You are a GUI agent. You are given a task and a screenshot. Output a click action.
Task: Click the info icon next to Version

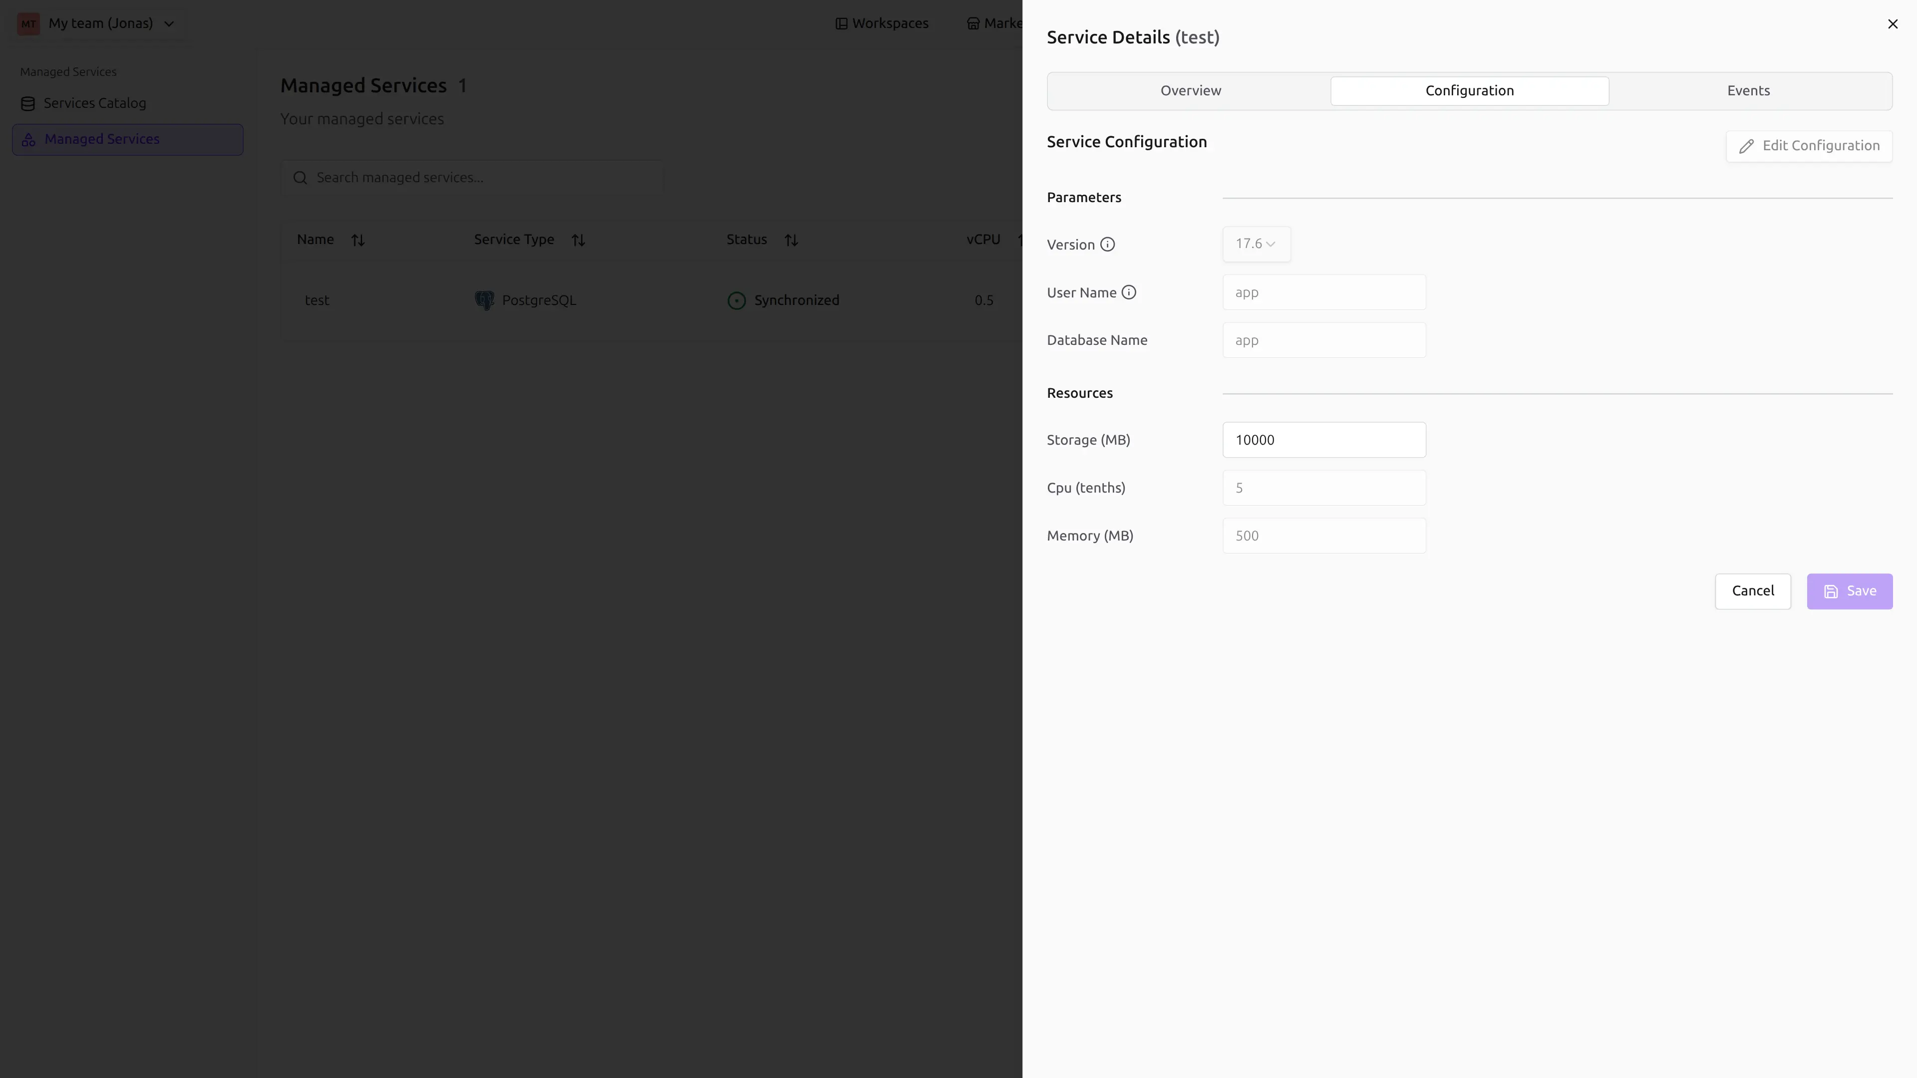pyautogui.click(x=1108, y=244)
